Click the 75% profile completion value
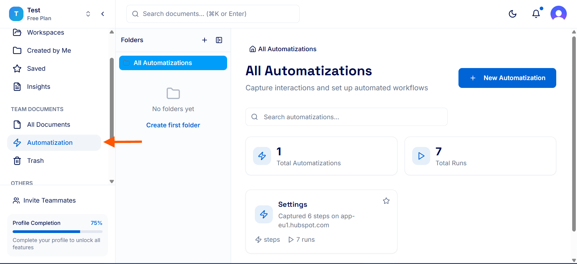 click(x=97, y=223)
